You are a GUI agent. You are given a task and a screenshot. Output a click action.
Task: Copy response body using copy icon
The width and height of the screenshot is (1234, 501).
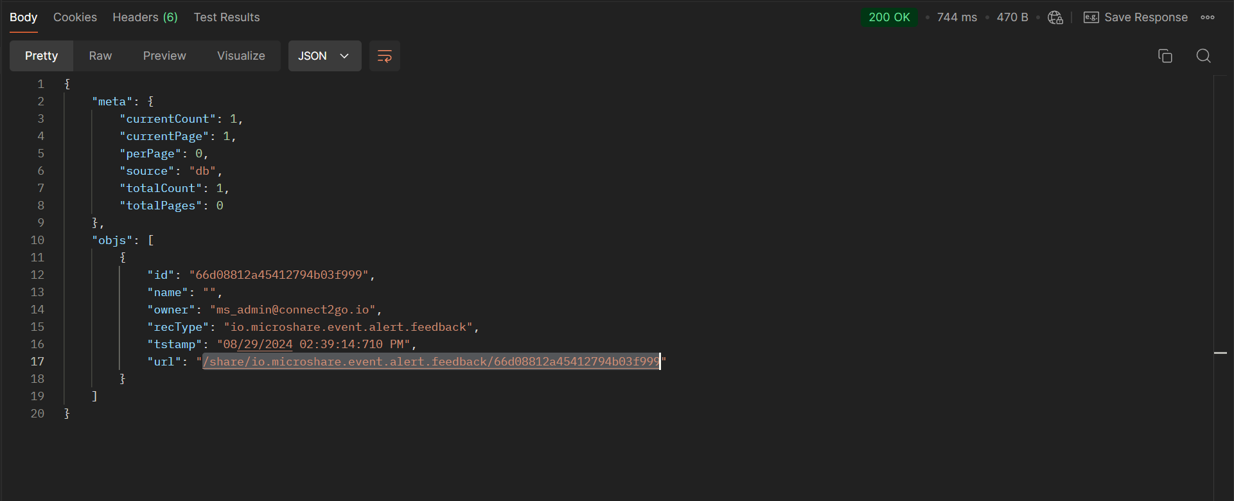click(1165, 56)
